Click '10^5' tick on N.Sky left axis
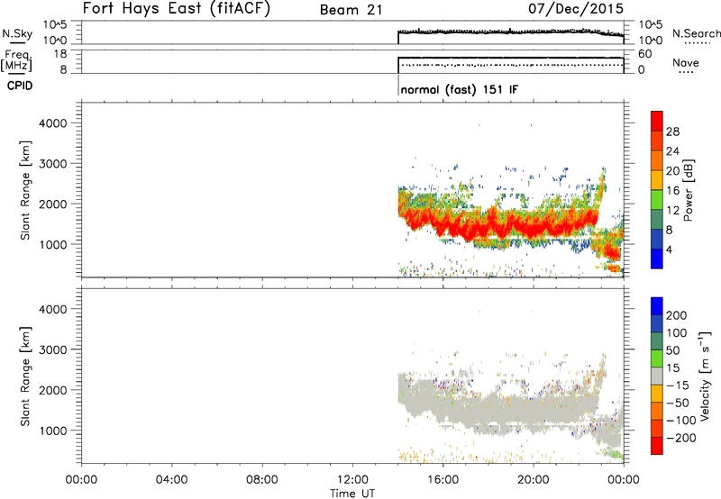The image size is (721, 499). (55, 25)
